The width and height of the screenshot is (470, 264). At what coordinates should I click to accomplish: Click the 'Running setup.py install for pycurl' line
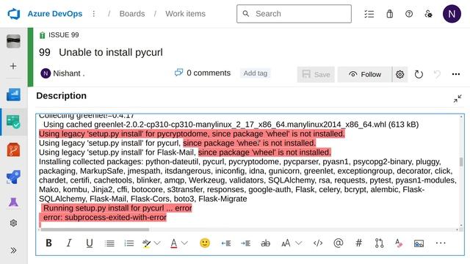117,208
